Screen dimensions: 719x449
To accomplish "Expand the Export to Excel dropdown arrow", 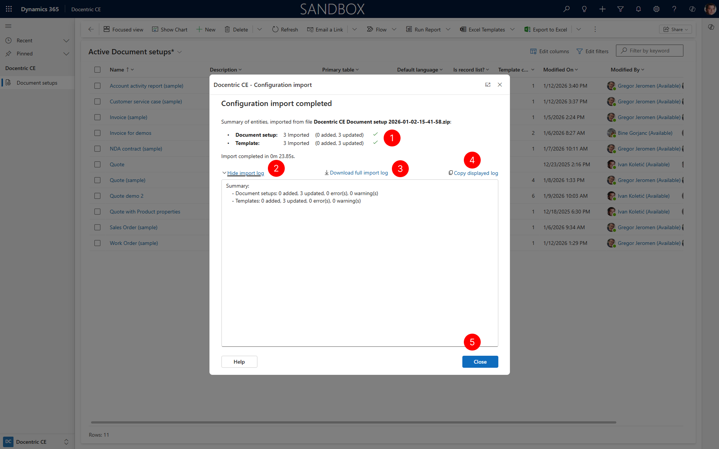I will coord(578,29).
